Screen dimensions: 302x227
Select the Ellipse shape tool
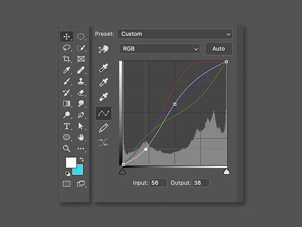tap(66, 137)
